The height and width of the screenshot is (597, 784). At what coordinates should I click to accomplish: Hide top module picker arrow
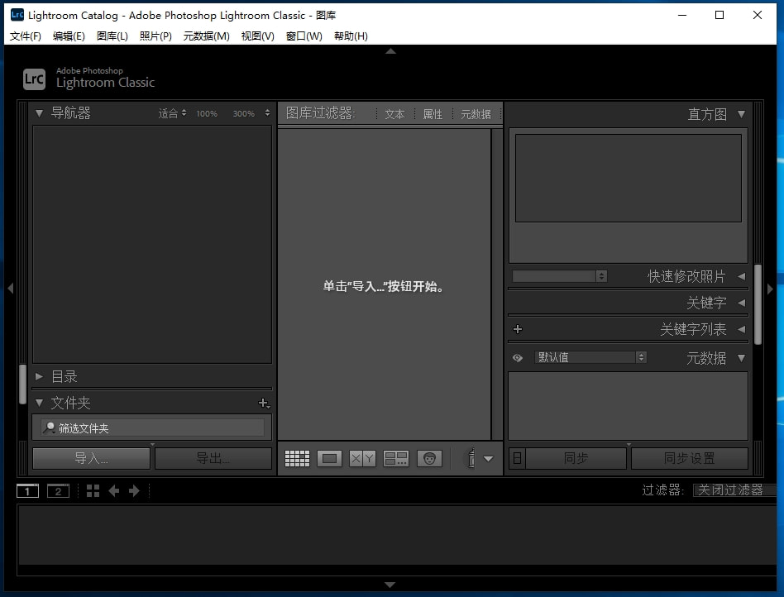pyautogui.click(x=391, y=51)
